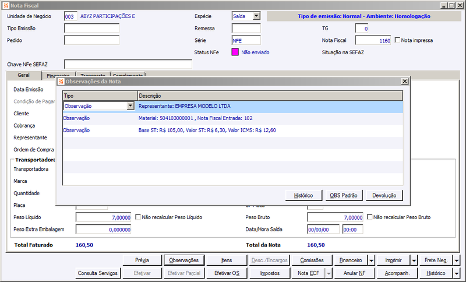Click the pink Status NFe color indicator
466x282 pixels.
[x=235, y=52]
